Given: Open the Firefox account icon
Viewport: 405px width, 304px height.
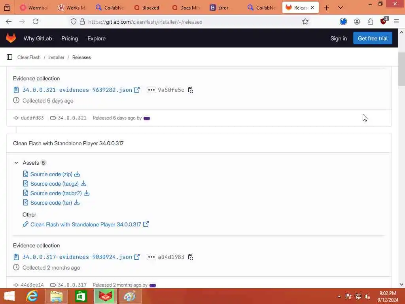Looking at the screenshot, I should click(357, 22).
